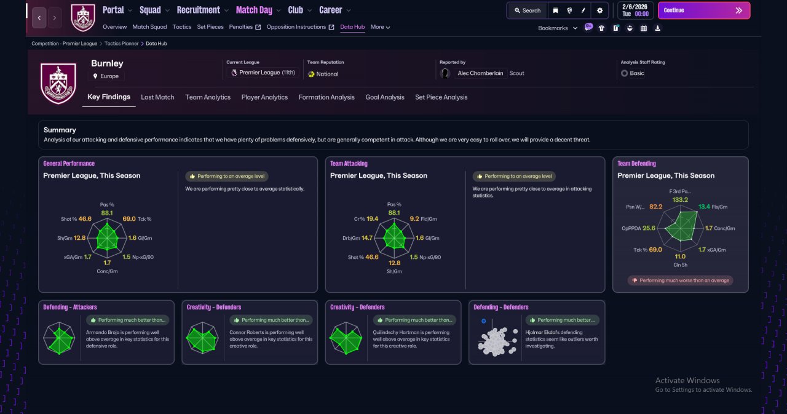Switch to Team Analytics tab
787x414 pixels.
pyautogui.click(x=208, y=97)
